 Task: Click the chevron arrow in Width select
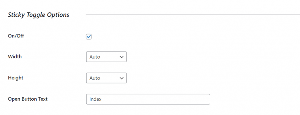click(x=121, y=57)
